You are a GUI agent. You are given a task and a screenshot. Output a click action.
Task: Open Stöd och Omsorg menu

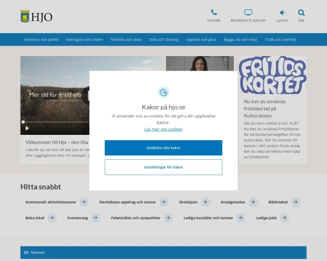point(163,39)
